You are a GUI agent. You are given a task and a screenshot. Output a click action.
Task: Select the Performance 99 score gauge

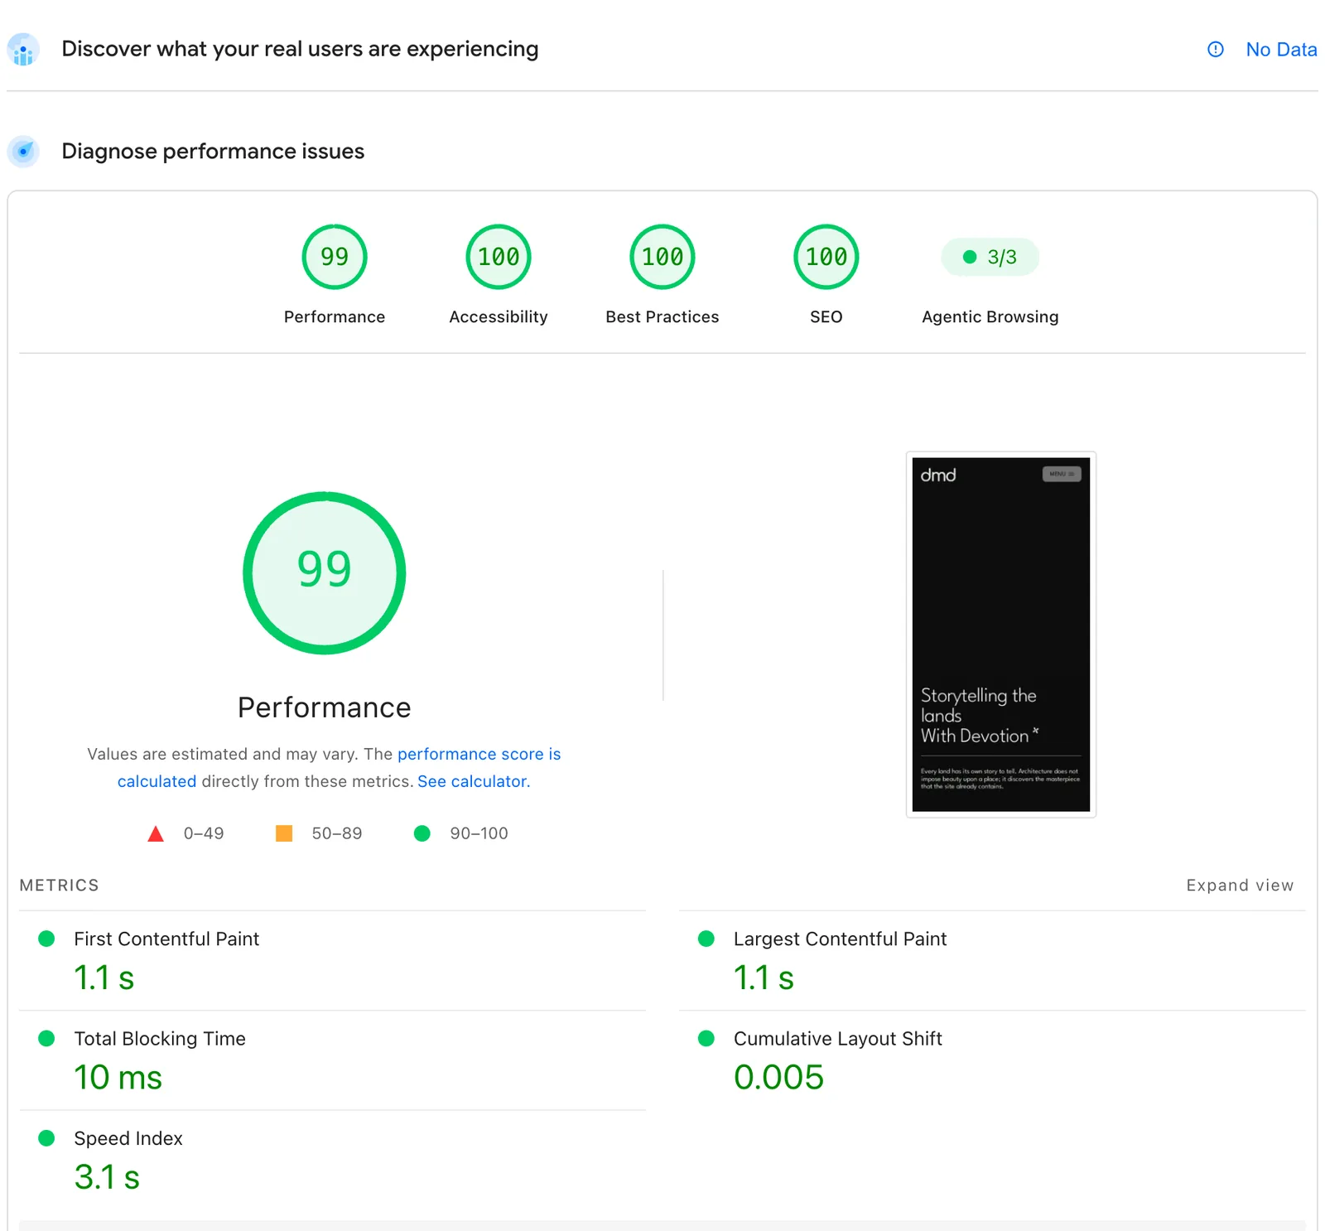(335, 257)
